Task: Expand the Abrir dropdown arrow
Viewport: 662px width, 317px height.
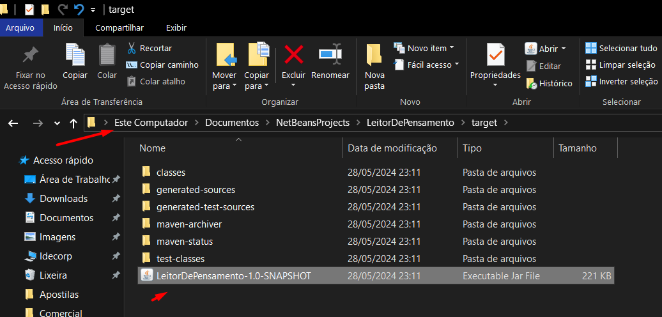Action: point(563,49)
